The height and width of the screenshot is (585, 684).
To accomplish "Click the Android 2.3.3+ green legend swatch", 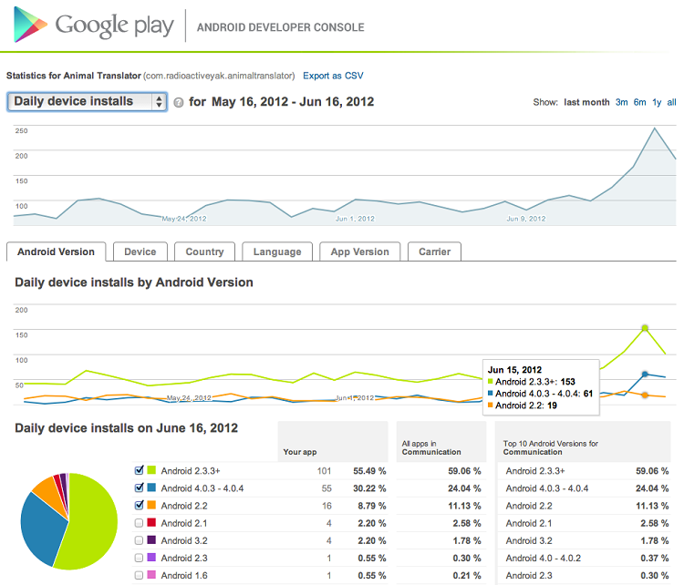I will pos(151,471).
